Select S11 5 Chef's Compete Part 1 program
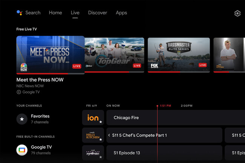Viewport: 245px width, 163px height. point(164,135)
